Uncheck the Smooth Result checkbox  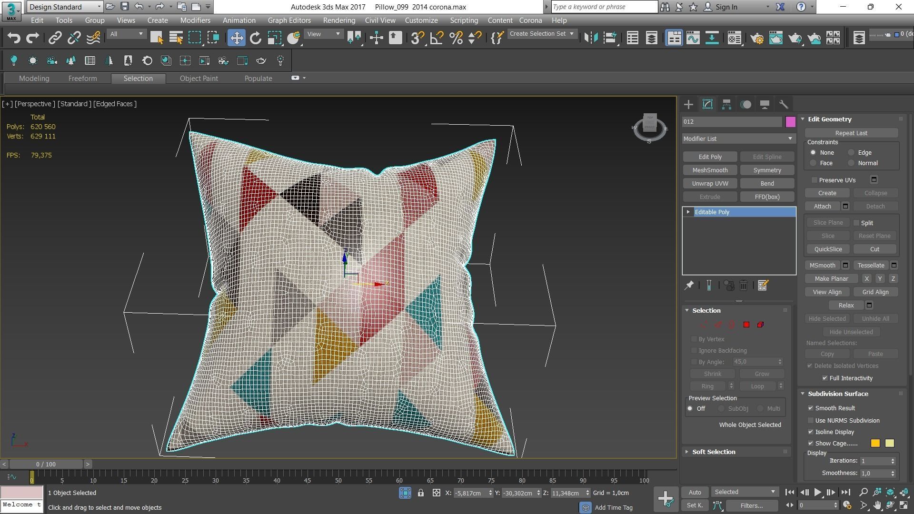811,408
